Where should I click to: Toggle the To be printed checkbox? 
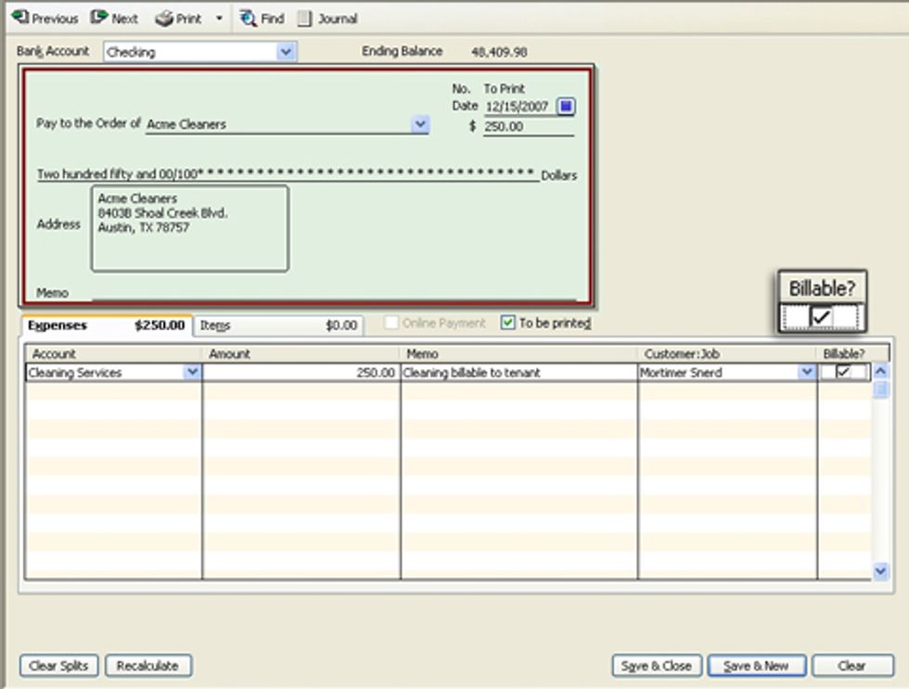pos(508,323)
